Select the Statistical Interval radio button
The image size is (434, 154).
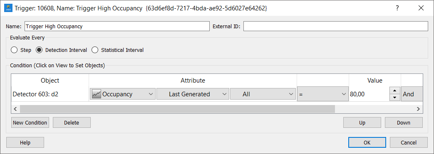tap(95, 50)
